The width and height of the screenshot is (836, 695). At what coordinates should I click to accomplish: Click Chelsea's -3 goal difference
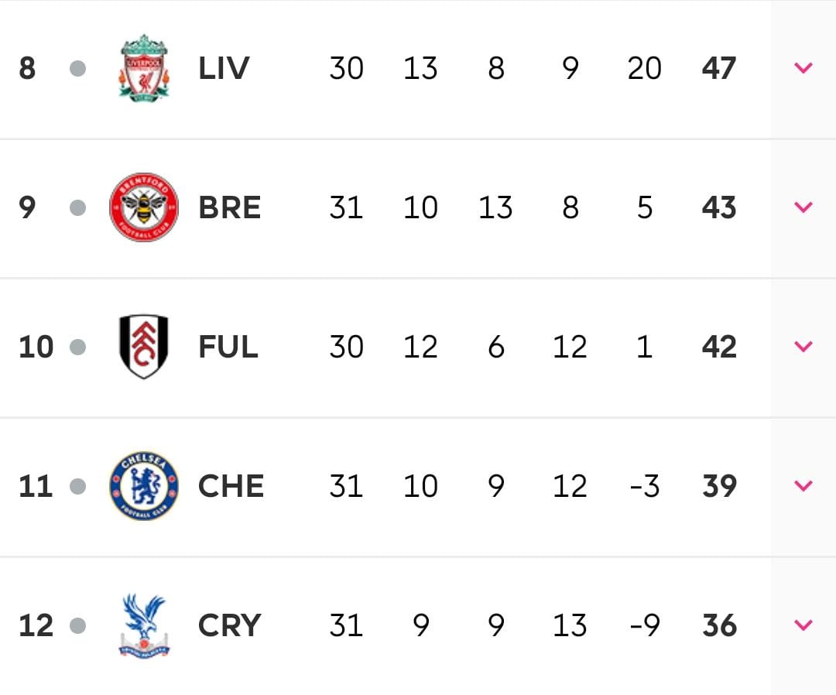tap(645, 486)
